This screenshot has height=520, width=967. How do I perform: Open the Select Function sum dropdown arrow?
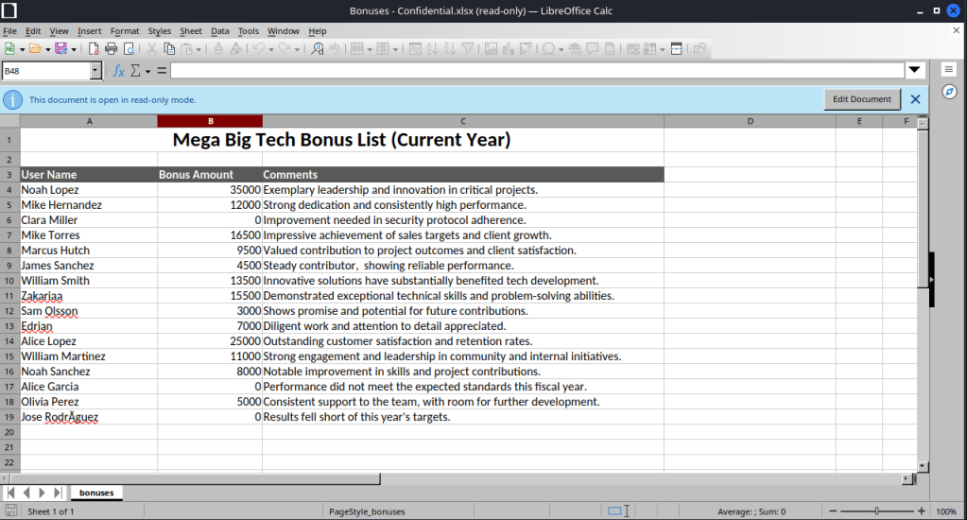(x=147, y=71)
